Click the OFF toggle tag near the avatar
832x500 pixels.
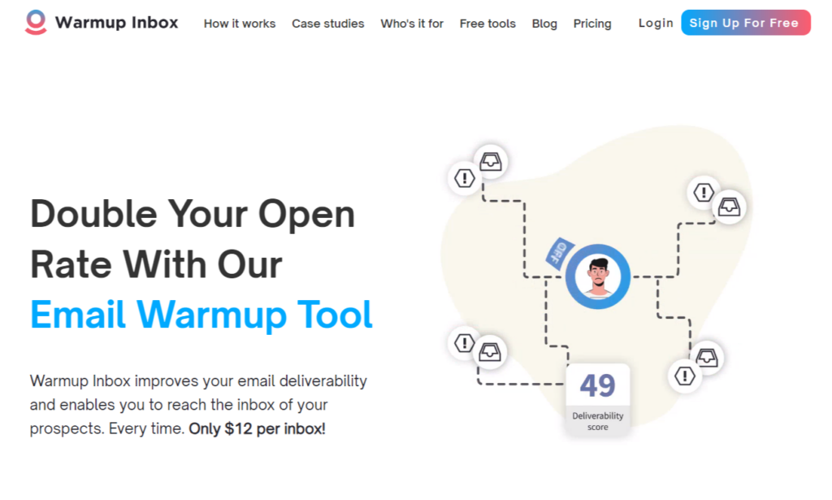[x=559, y=253]
